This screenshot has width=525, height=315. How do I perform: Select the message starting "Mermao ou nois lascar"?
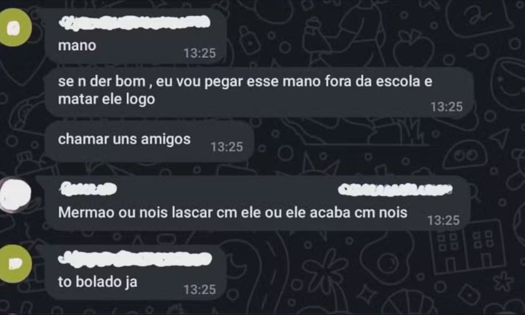258,203
